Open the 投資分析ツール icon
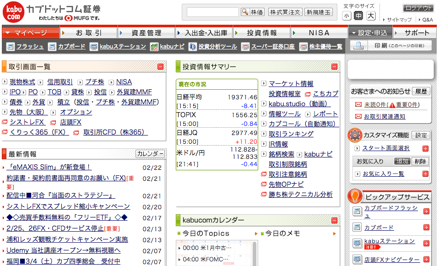Viewport: 439px width, 266px height. [192, 47]
